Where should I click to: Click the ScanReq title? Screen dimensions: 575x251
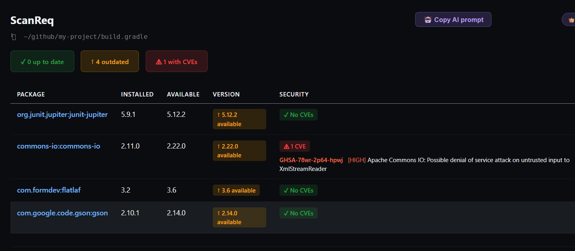32,21
